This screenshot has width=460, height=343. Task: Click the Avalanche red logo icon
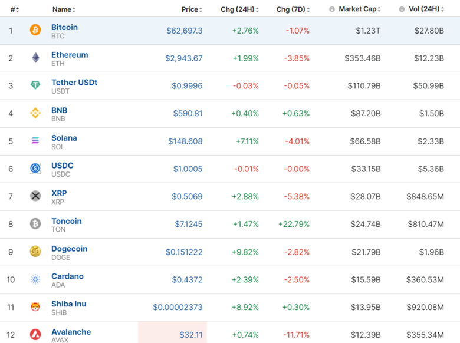(35, 335)
